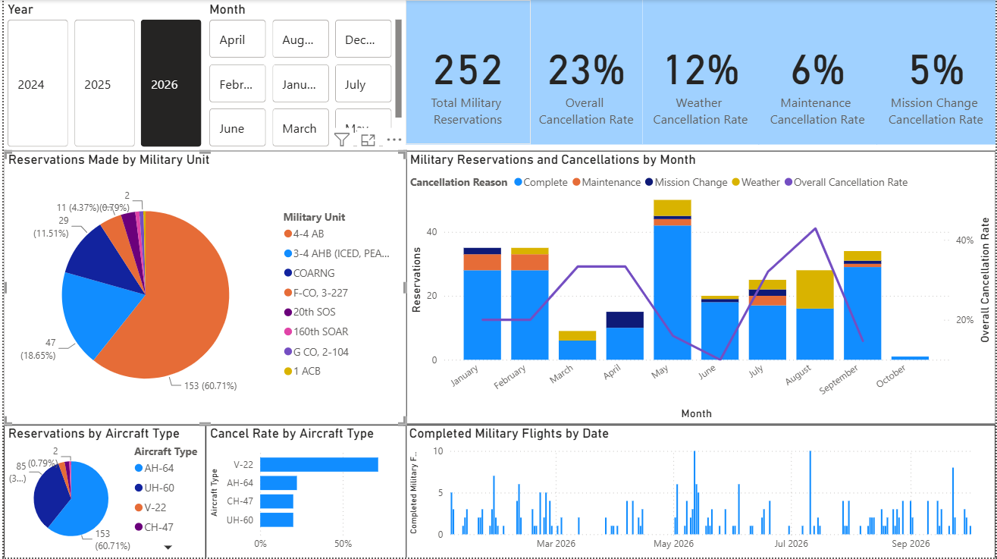Click the G CO, 2-104 legend entry
This screenshot has width=997, height=559.
317,352
